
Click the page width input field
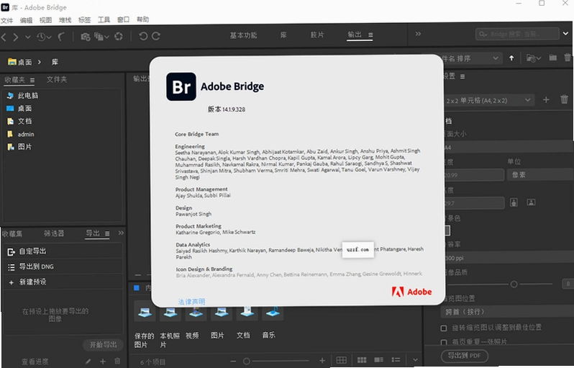pyautogui.click(x=475, y=175)
